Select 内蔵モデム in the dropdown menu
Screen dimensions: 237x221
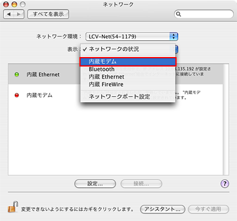128,62
